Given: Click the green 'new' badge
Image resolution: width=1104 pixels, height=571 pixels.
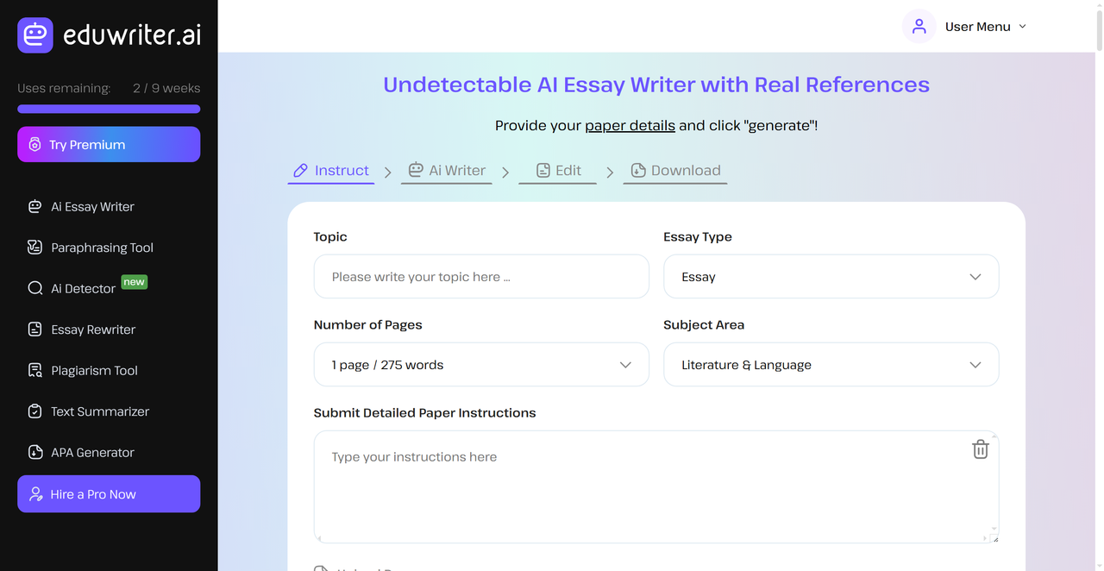Looking at the screenshot, I should pos(134,281).
